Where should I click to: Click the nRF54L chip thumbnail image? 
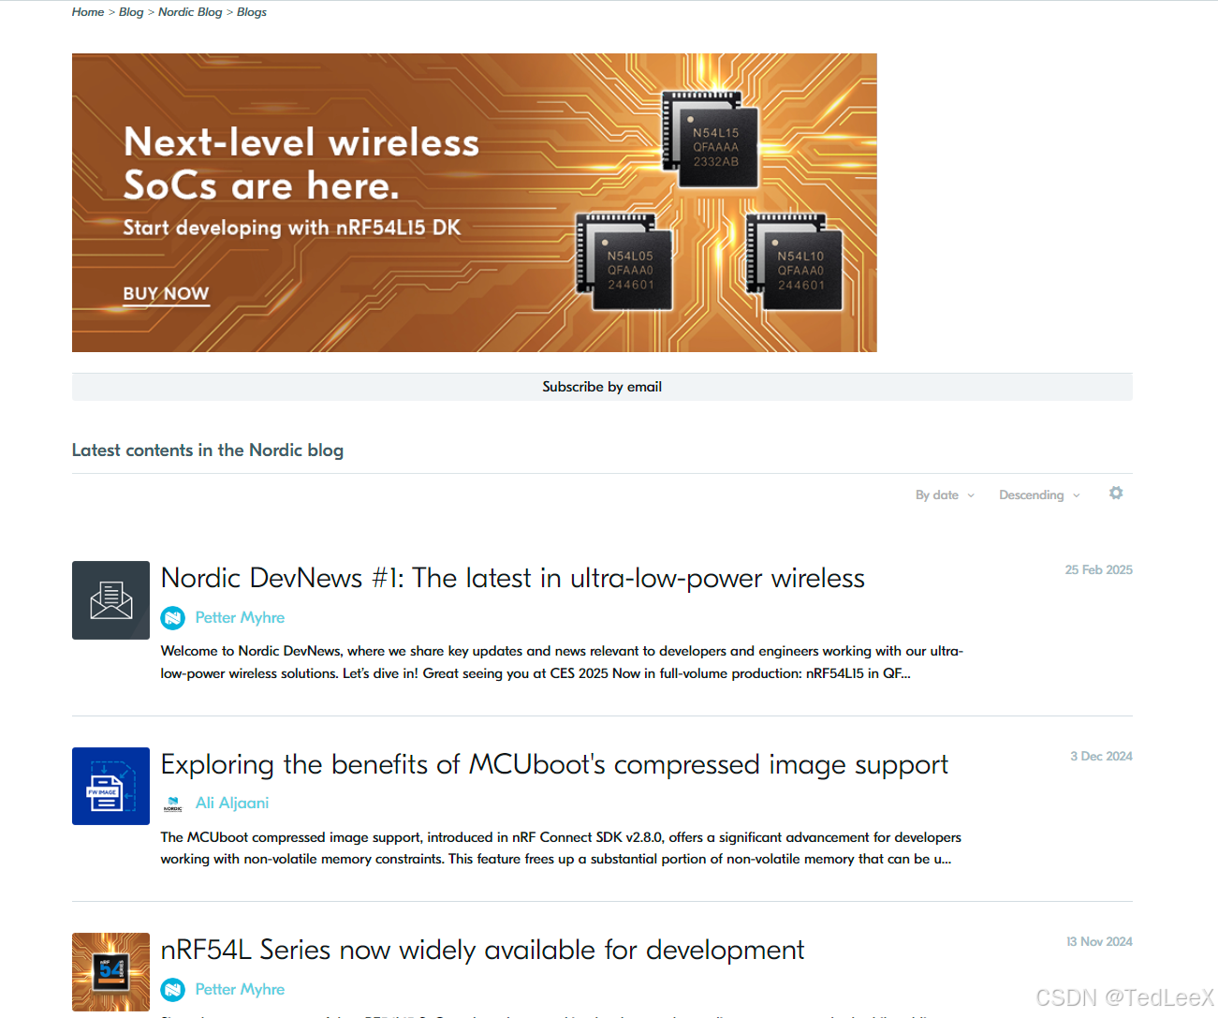coord(110,972)
